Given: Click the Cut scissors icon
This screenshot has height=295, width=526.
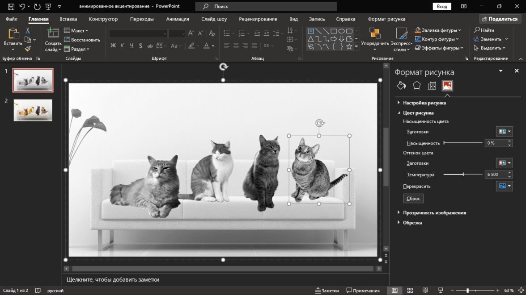Looking at the screenshot, I should [28, 30].
